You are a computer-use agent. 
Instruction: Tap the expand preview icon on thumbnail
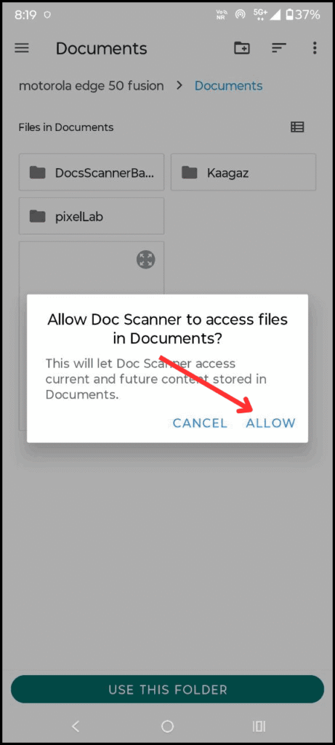point(145,260)
